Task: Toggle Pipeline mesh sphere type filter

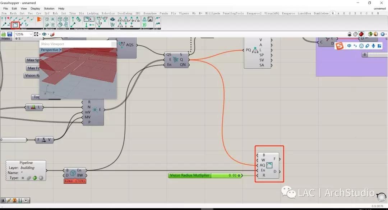Action: (41, 178)
